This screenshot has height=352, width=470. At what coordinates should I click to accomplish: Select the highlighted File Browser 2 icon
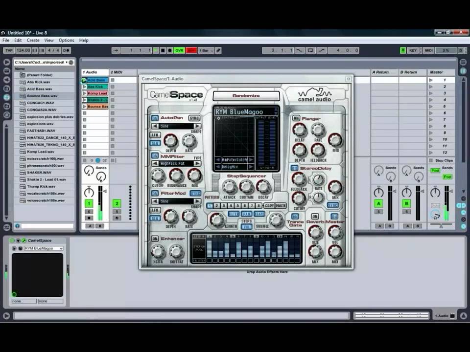[x=6, y=97]
